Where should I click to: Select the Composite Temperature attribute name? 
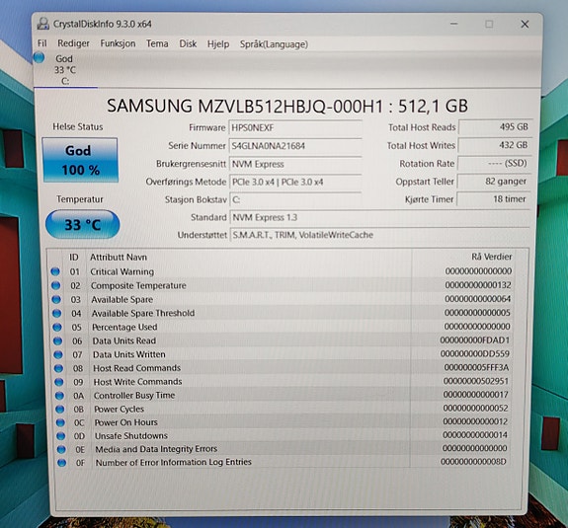click(138, 285)
